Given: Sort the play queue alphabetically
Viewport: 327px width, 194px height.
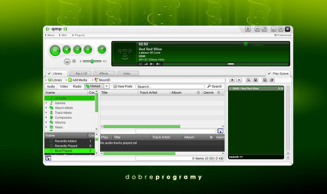Looking at the screenshot, I should tap(248, 80).
